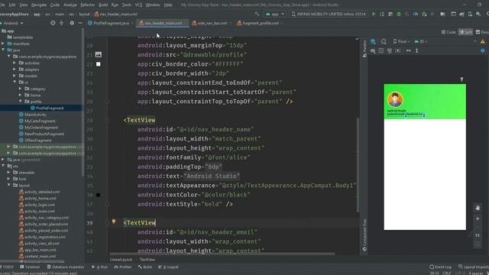Image resolution: width=489 pixels, height=275 pixels.
Task: Switch editor to Design view
Action: coord(482,32)
